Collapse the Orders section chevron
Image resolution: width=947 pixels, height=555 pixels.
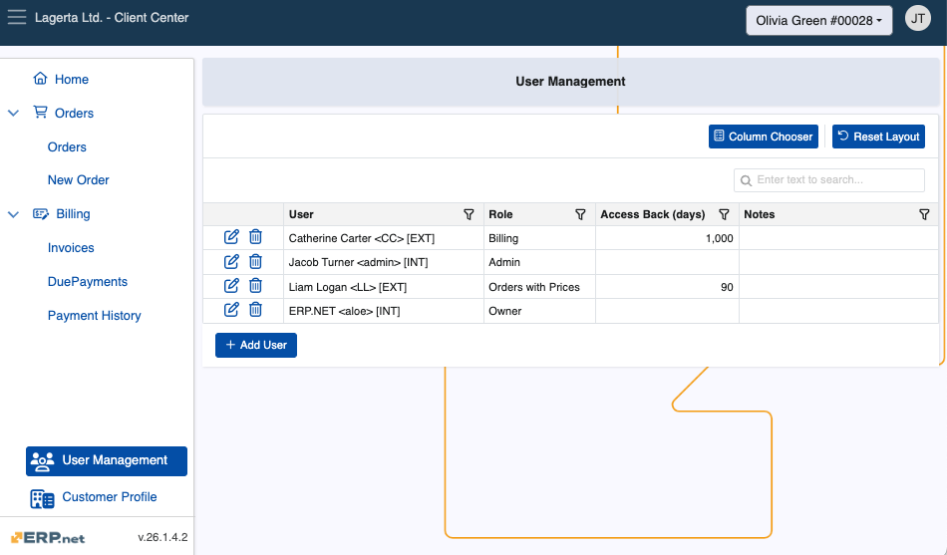coord(14,114)
